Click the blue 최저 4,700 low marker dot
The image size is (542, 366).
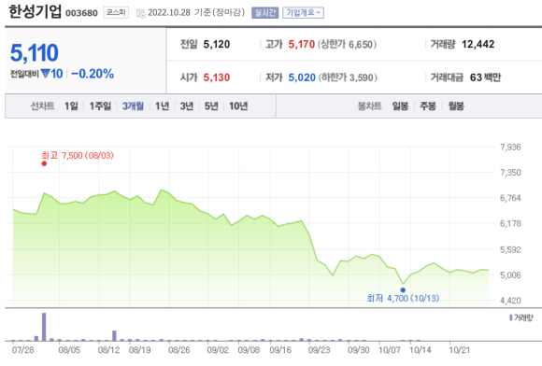coord(403,290)
